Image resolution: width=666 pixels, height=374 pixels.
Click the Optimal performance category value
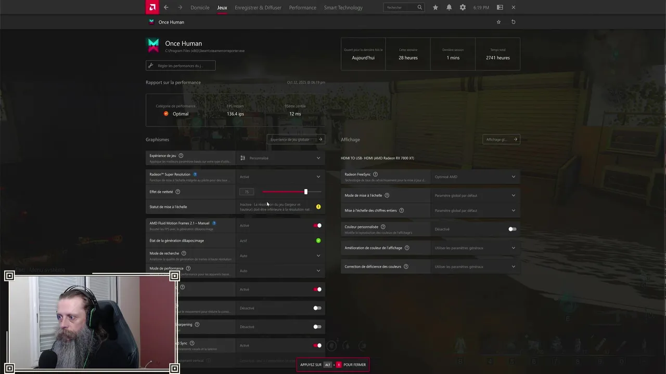pyautogui.click(x=181, y=114)
